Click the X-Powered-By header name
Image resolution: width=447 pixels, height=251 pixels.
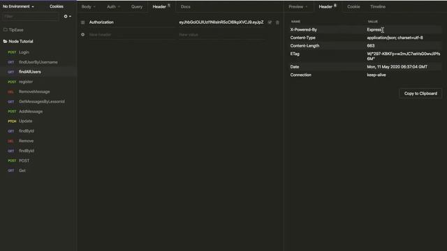pos(303,29)
